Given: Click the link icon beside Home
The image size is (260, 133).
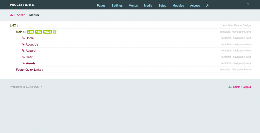Looking at the screenshot, I should [23, 38].
